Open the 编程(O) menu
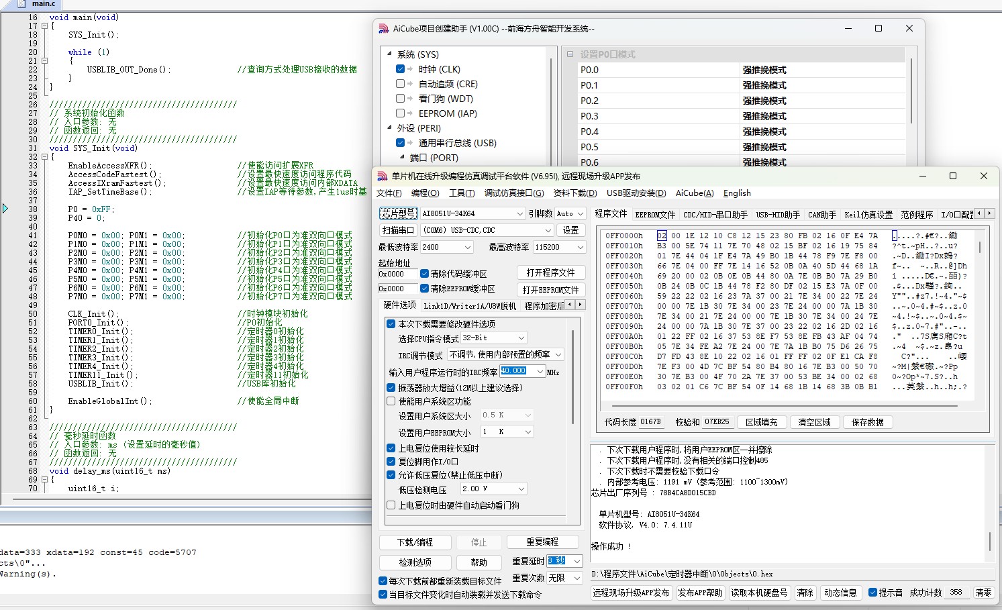Screen dimensions: 1002x610 (425, 193)
